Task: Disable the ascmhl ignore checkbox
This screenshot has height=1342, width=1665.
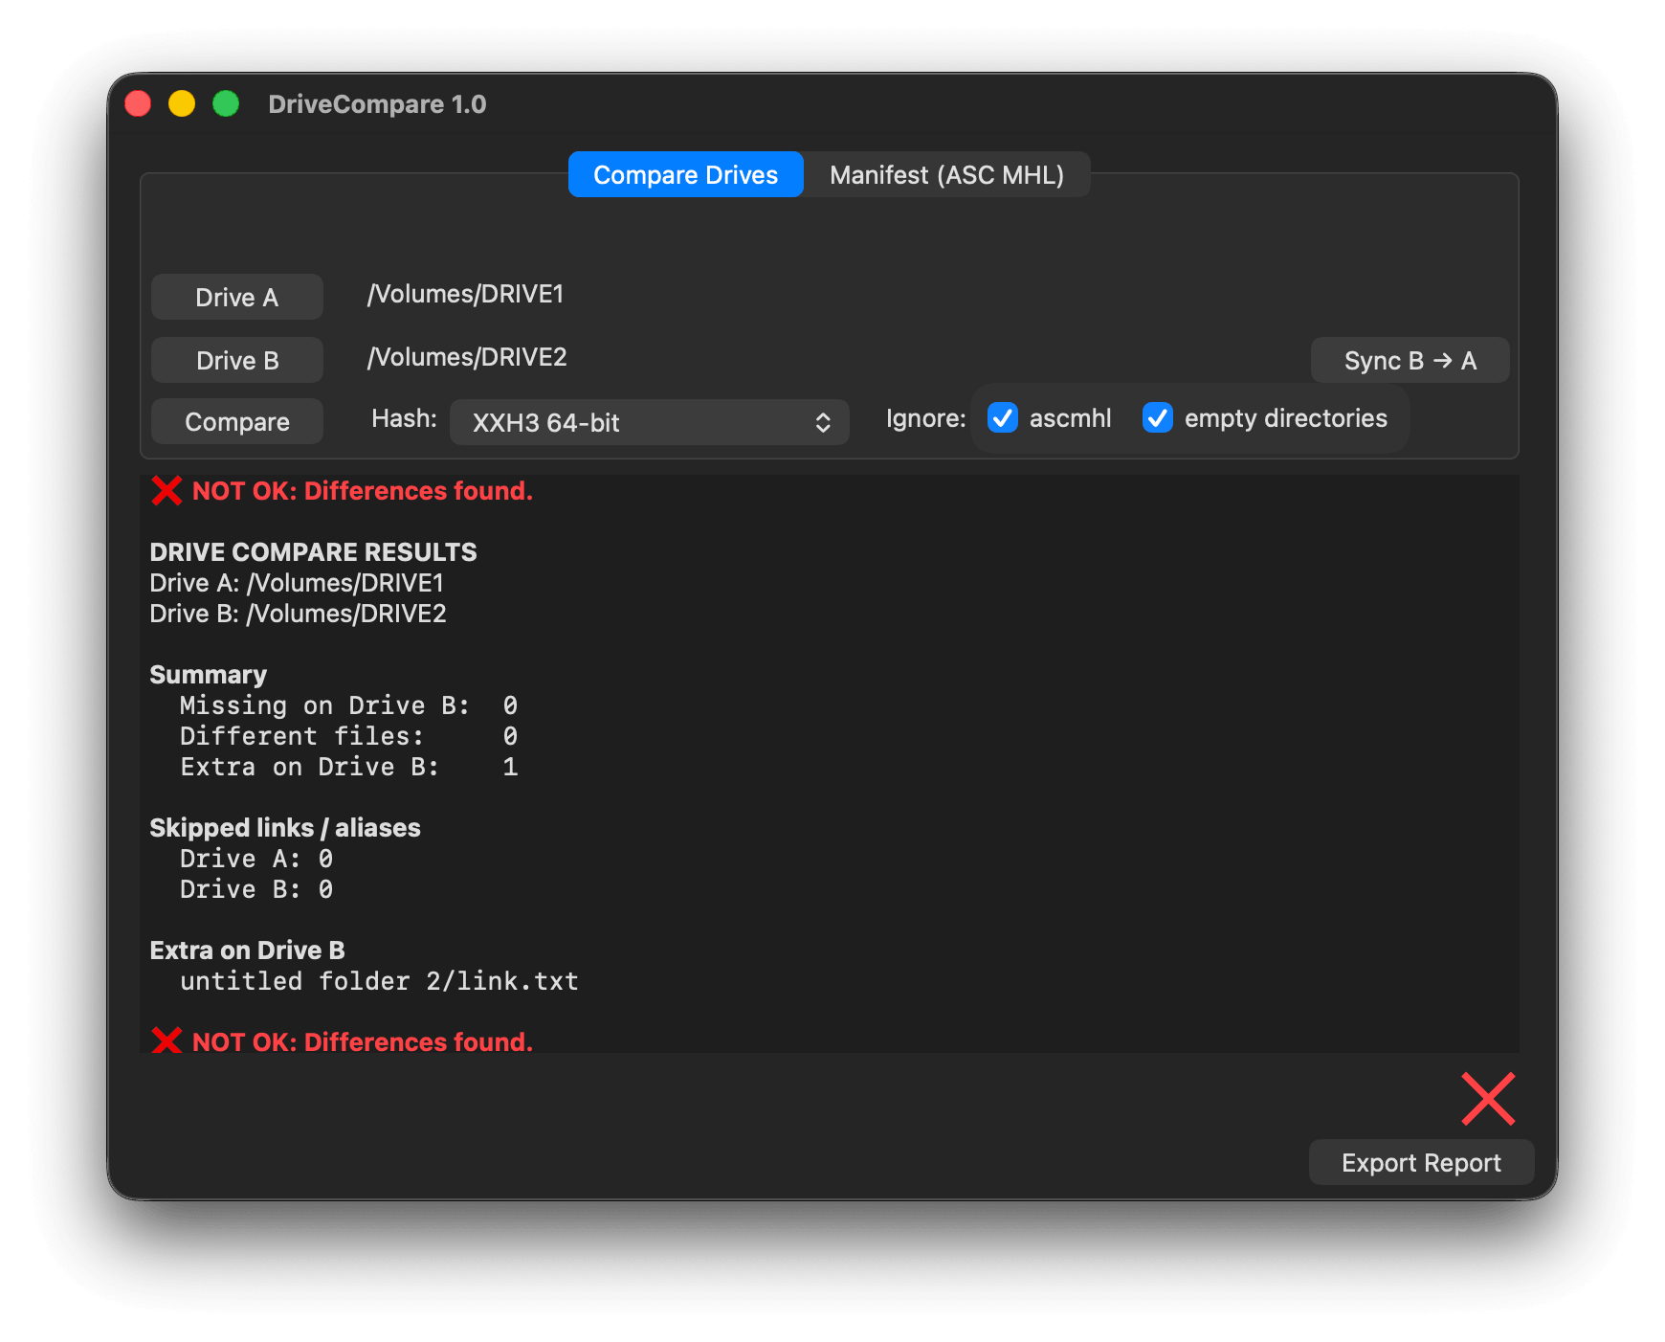Action: pyautogui.click(x=1003, y=418)
